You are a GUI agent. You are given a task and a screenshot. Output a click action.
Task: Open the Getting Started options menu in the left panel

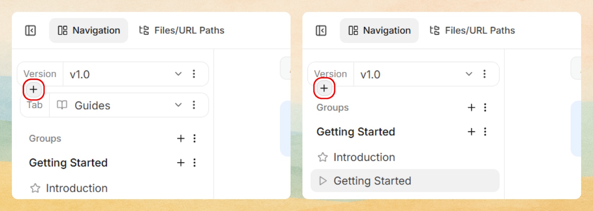(x=194, y=163)
